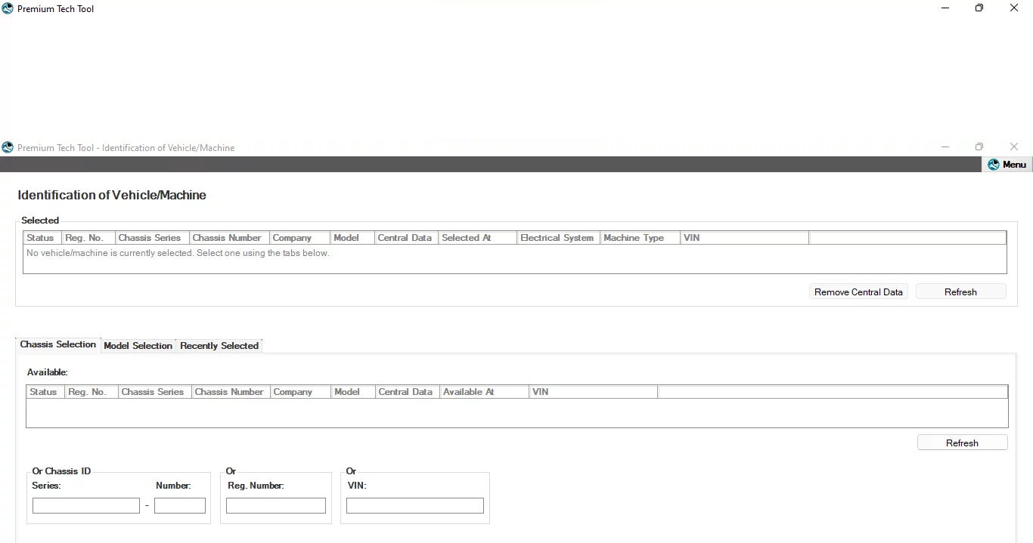Click Refresh under the Available list
This screenshot has height=543, width=1033.
(962, 443)
